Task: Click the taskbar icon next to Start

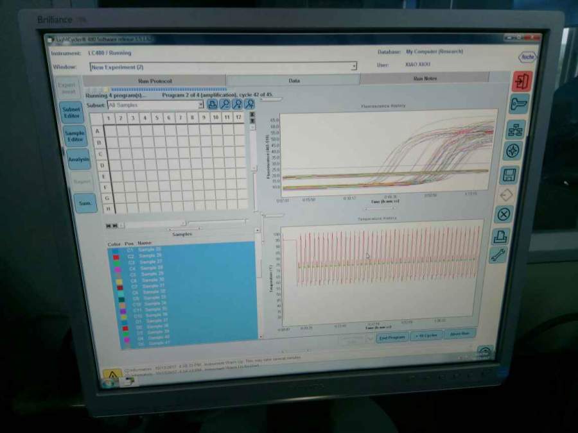Action: click(129, 382)
